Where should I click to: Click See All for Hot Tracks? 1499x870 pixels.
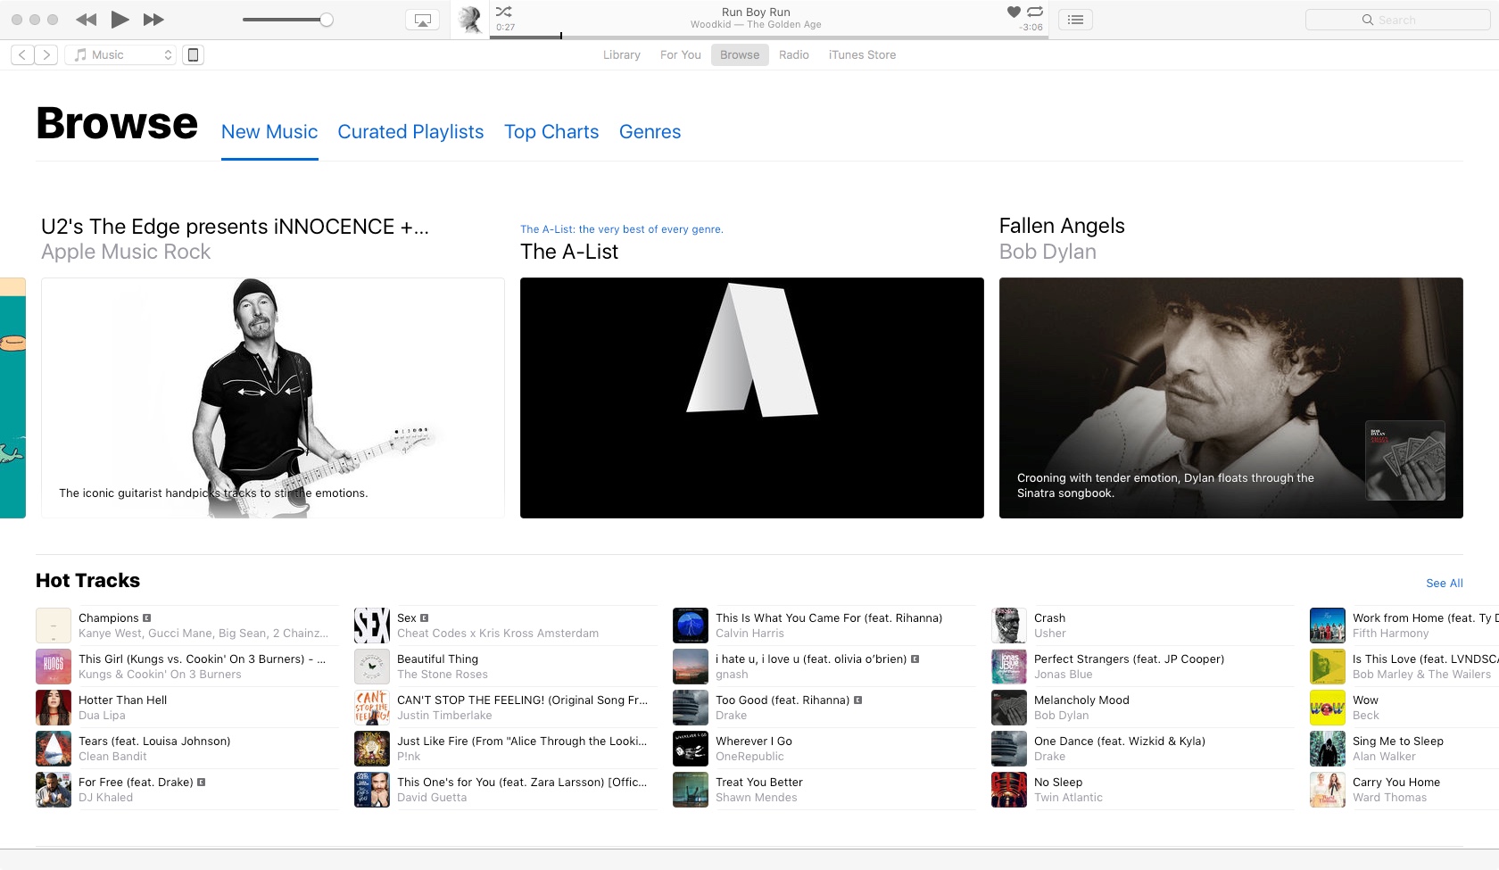click(x=1445, y=584)
